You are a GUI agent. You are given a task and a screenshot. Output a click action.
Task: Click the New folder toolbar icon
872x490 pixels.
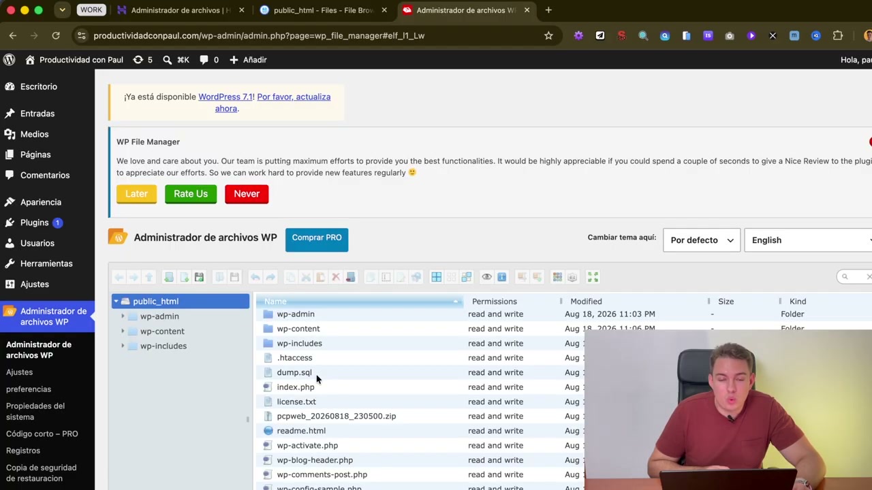click(x=168, y=277)
